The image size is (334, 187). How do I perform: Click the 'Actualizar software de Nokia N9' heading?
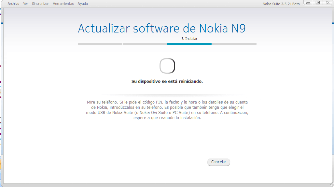[162, 29]
